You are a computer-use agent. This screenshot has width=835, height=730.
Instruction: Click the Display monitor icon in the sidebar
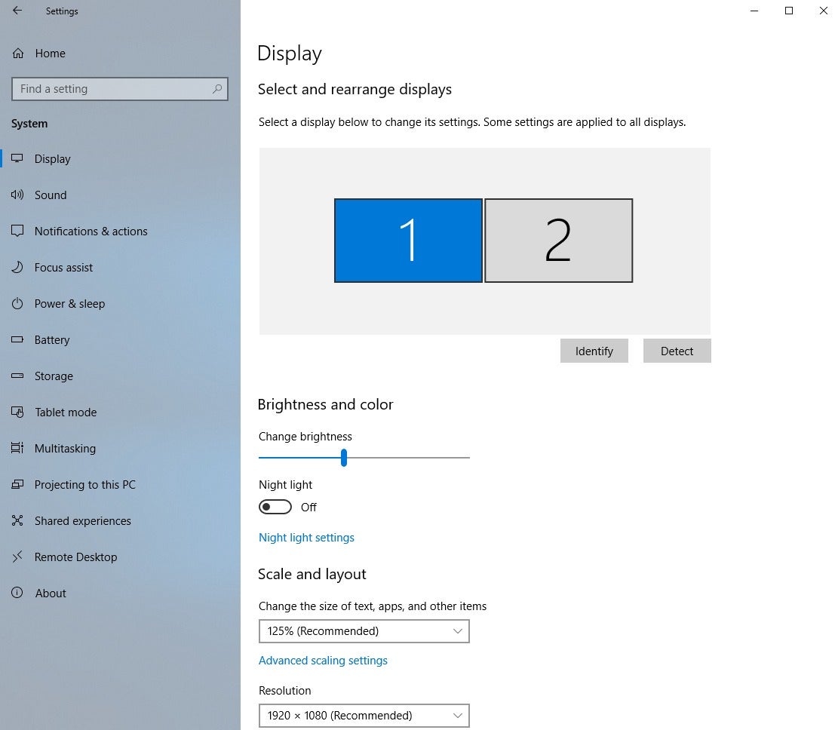click(x=17, y=158)
